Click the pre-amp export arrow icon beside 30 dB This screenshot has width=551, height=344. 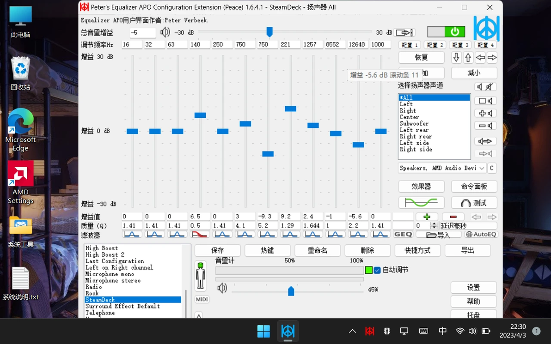pyautogui.click(x=404, y=33)
